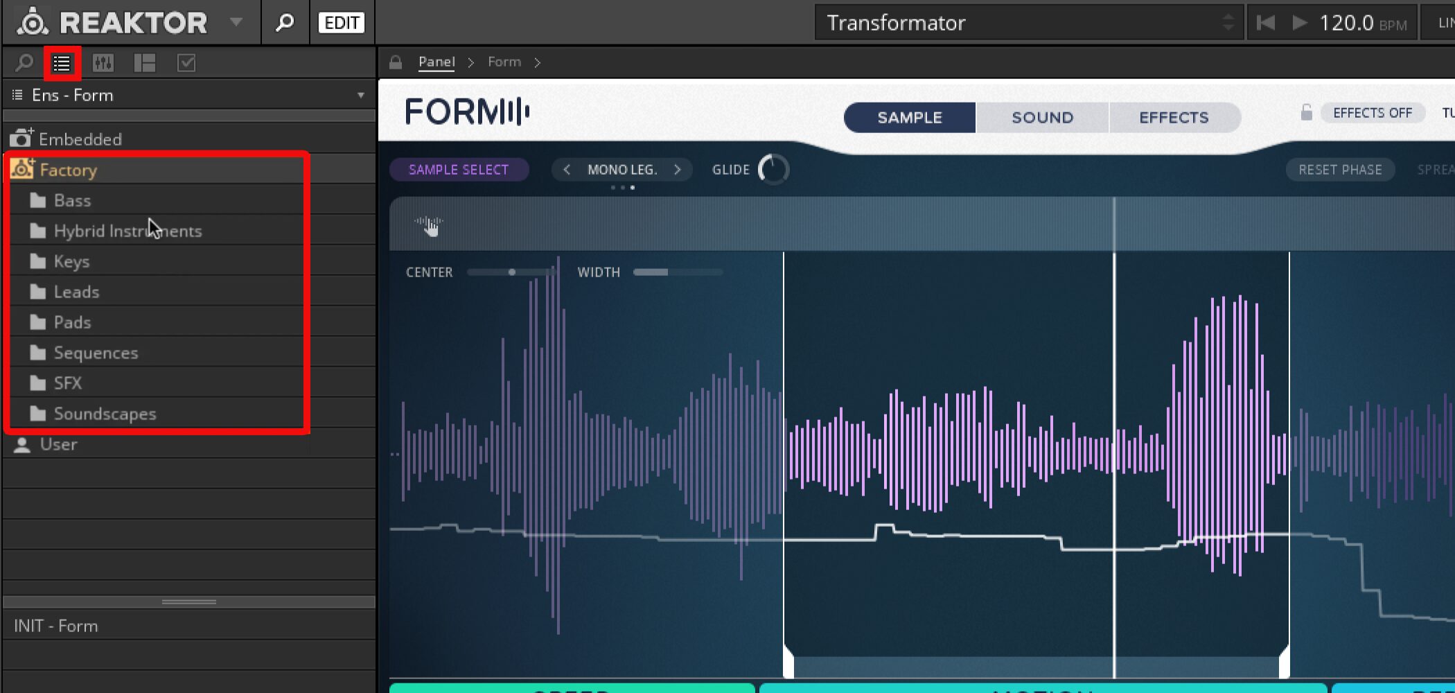The height and width of the screenshot is (693, 1455).
Task: Switch to the EFFECTS tab
Action: [x=1174, y=117]
